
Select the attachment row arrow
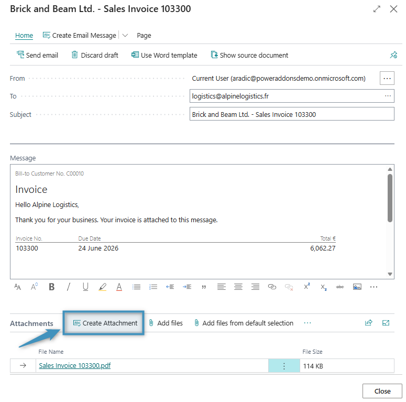pyautogui.click(x=23, y=365)
